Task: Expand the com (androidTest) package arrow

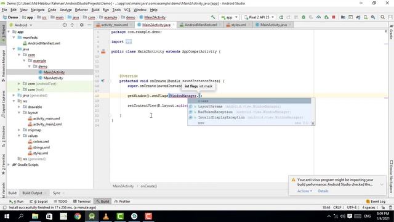Action: 19,84
